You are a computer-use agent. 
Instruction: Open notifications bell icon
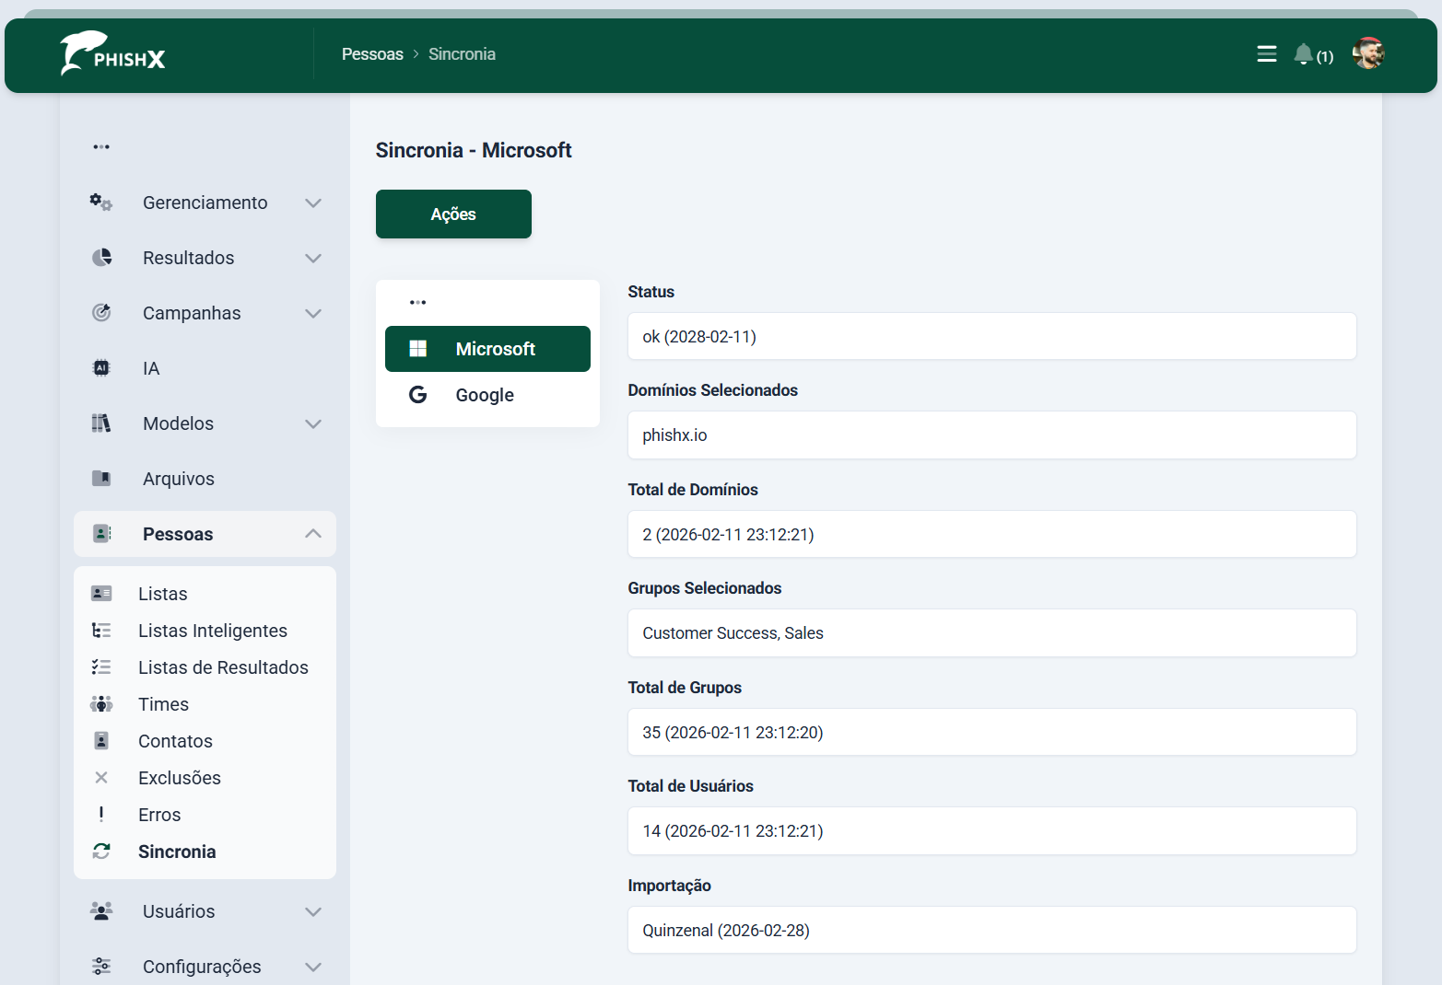pos(1303,54)
